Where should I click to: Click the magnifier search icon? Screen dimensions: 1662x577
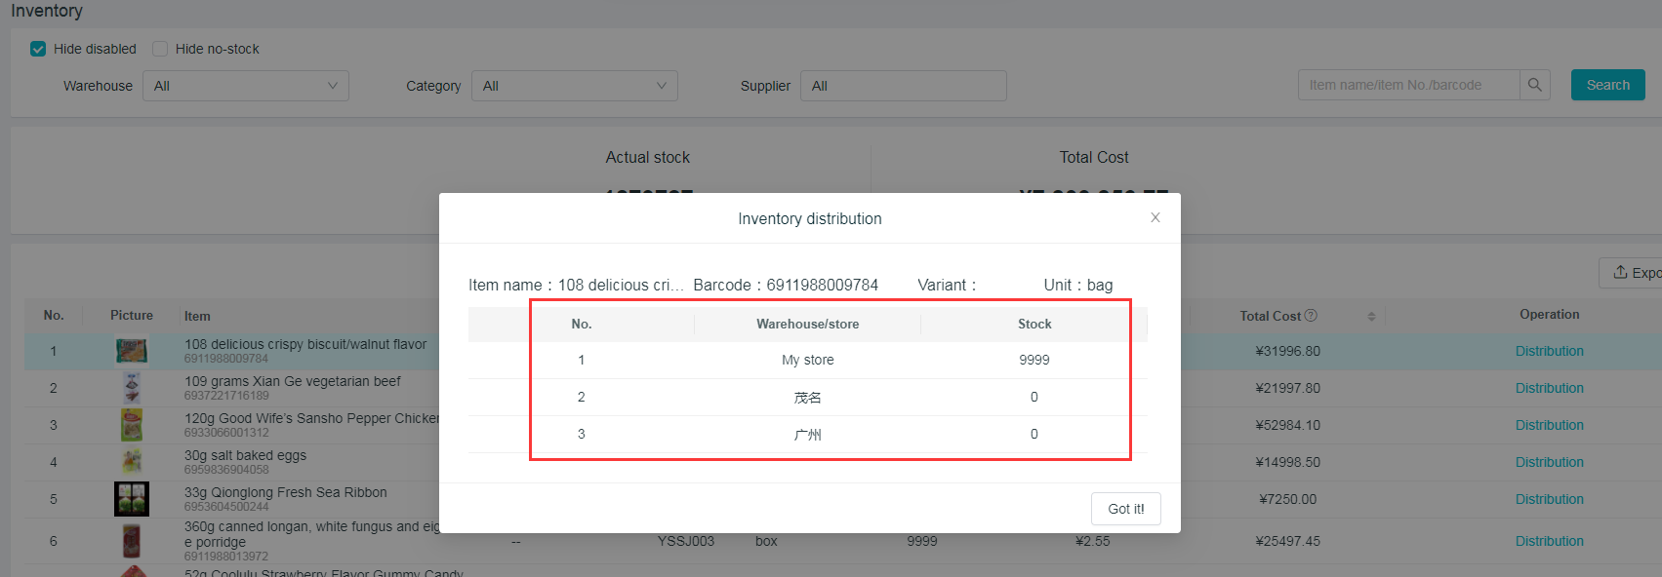(x=1534, y=85)
